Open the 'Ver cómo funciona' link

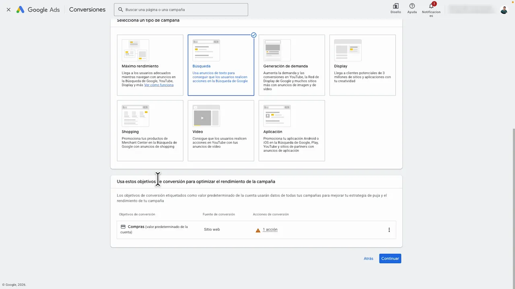[159, 85]
